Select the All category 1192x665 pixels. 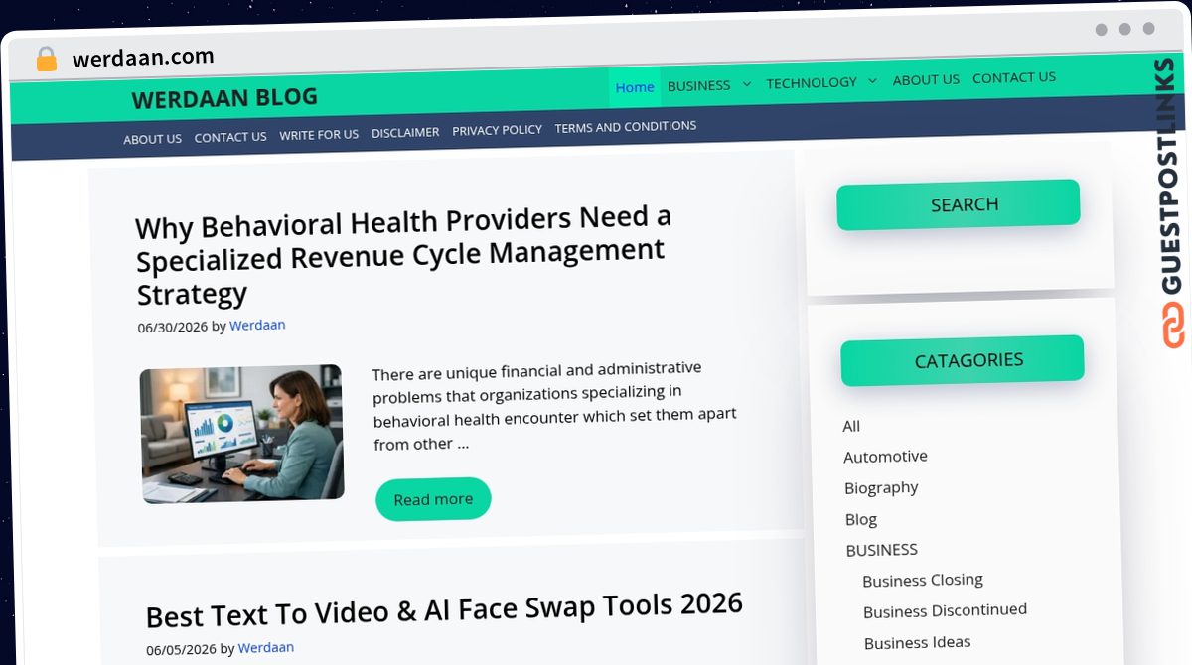tap(851, 426)
